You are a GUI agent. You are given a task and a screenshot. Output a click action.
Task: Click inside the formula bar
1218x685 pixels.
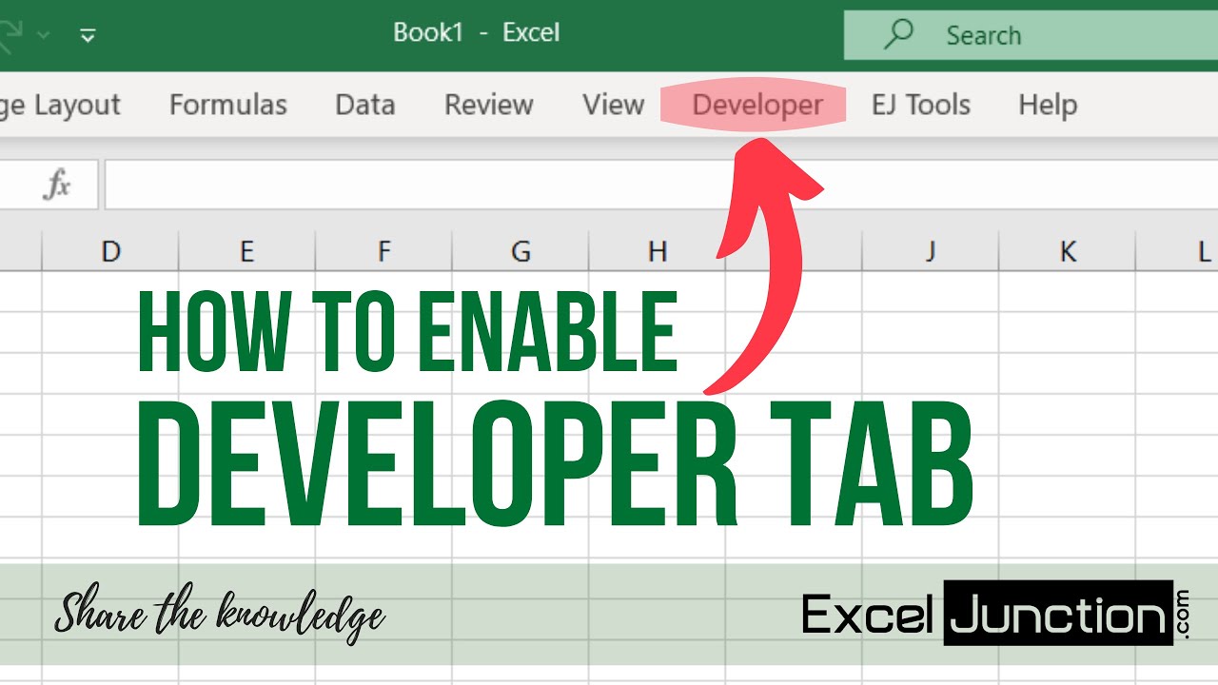coord(661,185)
